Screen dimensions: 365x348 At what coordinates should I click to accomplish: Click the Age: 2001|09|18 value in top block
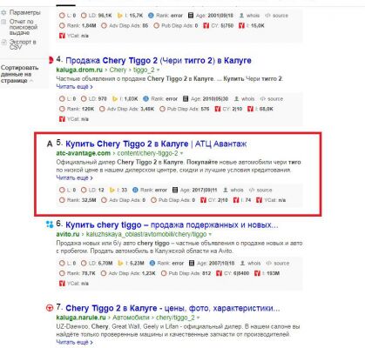click(x=220, y=16)
